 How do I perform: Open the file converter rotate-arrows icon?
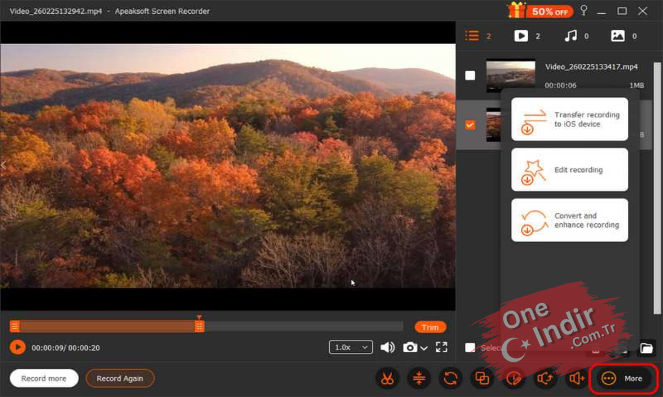point(450,378)
